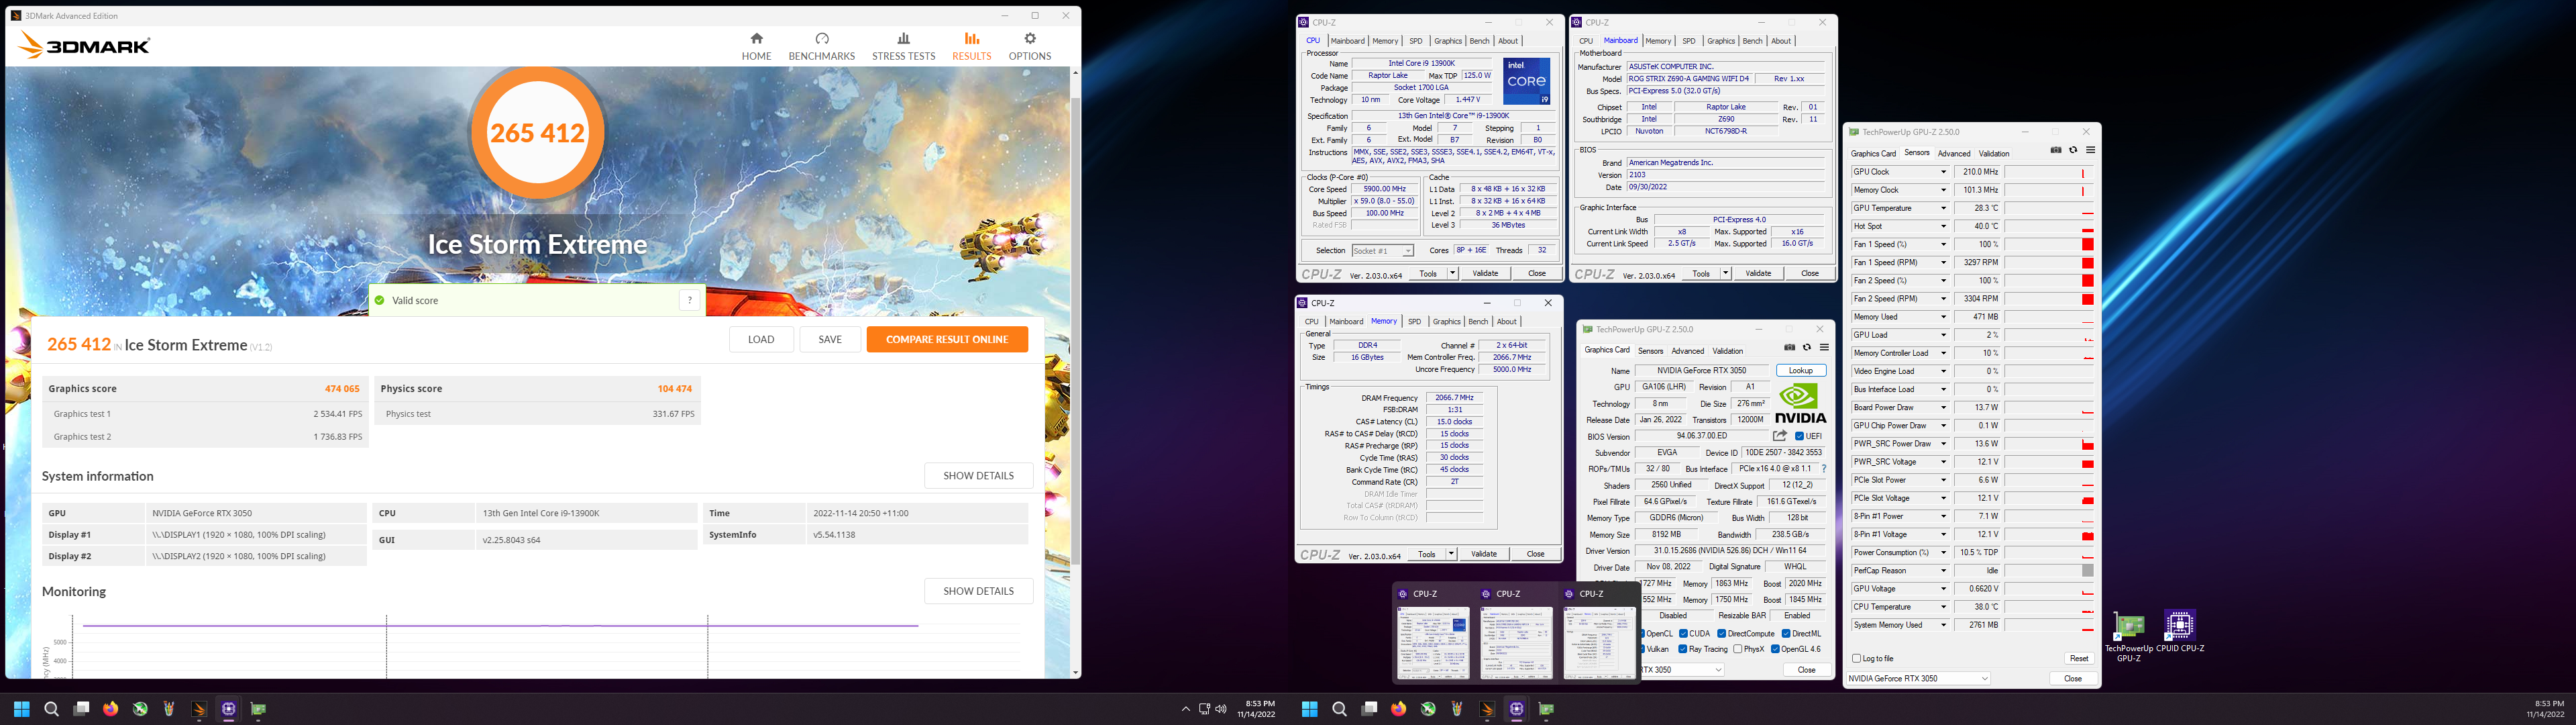Open the Board Power Draw sensor dropdown
Screen dimensions: 2576x725
click(1943, 407)
